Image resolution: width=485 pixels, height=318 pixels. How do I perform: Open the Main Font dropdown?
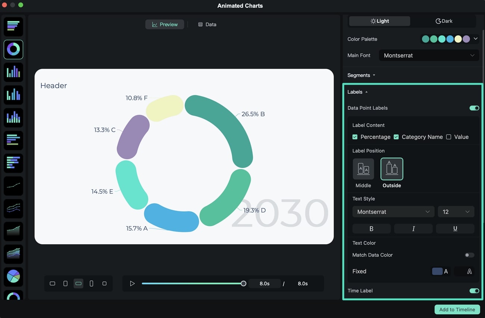click(429, 56)
